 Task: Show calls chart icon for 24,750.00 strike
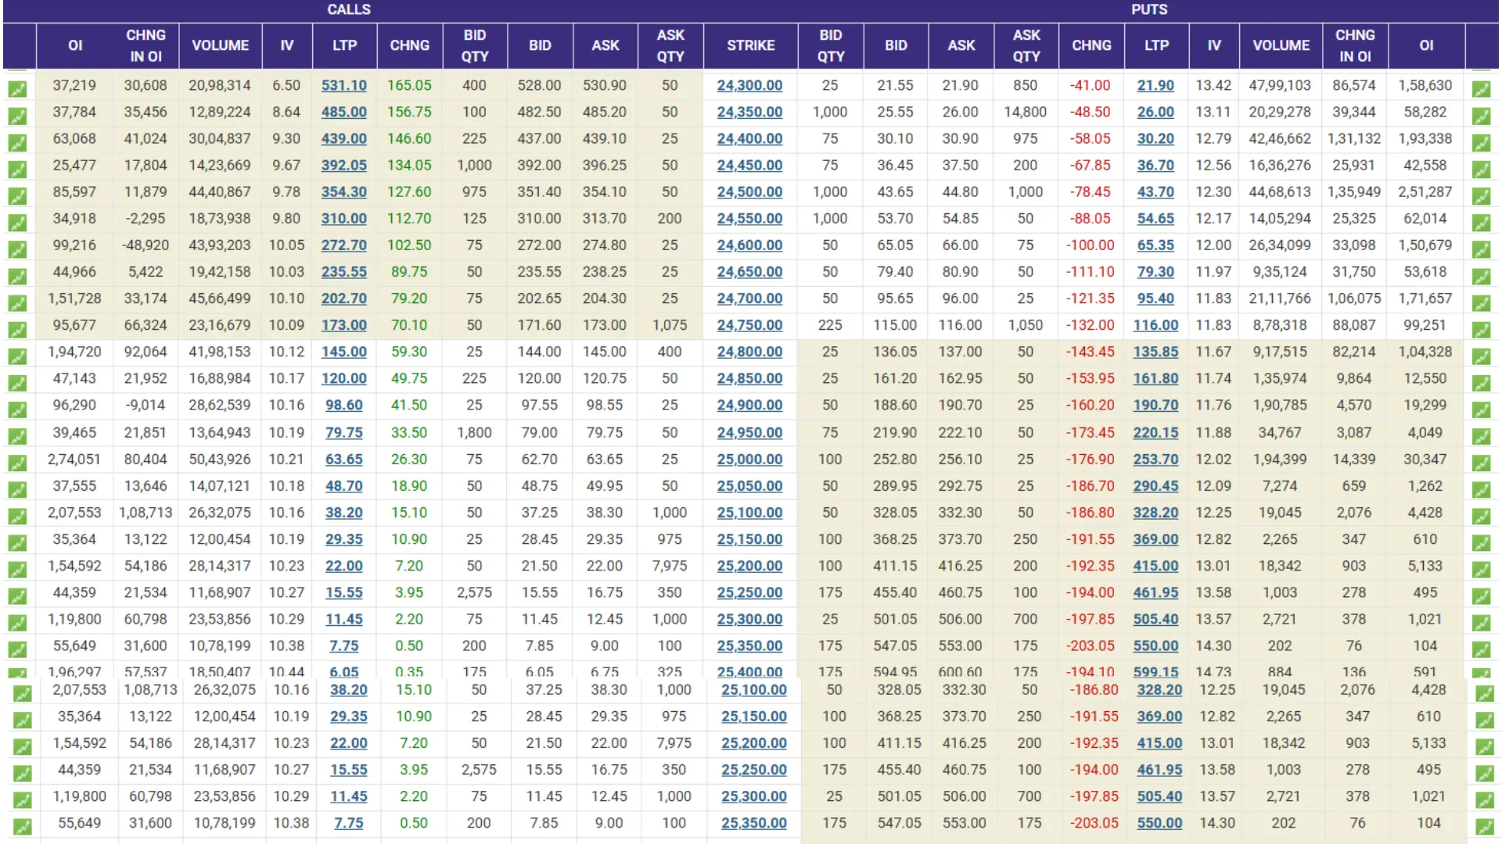click(17, 329)
